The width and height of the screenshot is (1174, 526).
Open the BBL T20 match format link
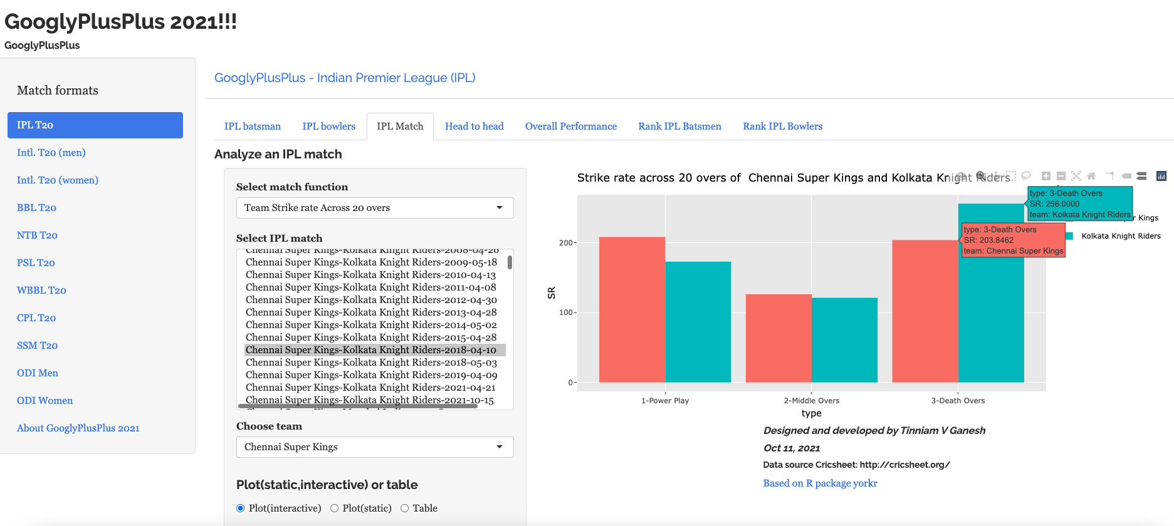coord(36,208)
